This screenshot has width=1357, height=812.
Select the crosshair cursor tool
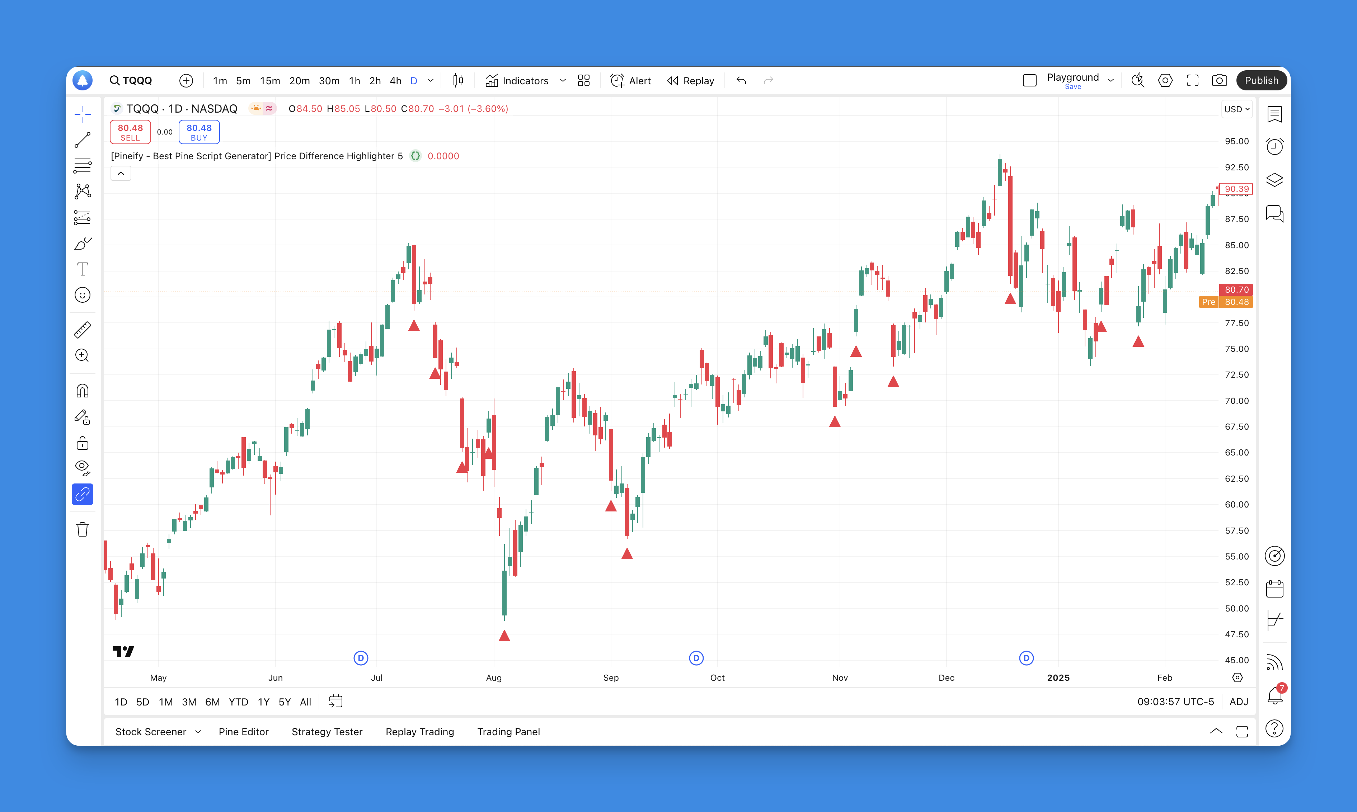[x=83, y=114]
